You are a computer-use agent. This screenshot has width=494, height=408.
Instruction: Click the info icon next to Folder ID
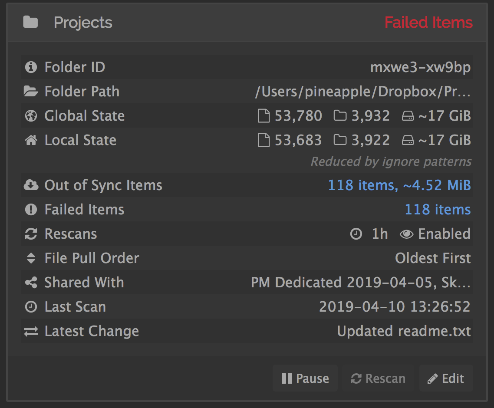30,67
